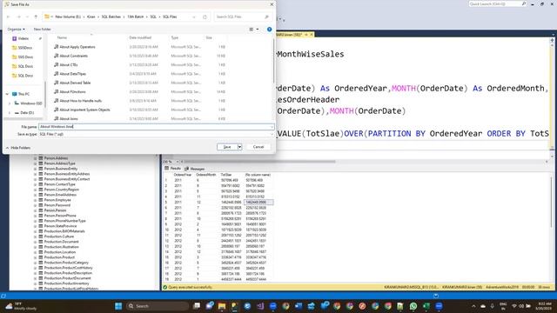Open the Organize dropdown menu
The width and height of the screenshot is (557, 313).
coord(16,29)
